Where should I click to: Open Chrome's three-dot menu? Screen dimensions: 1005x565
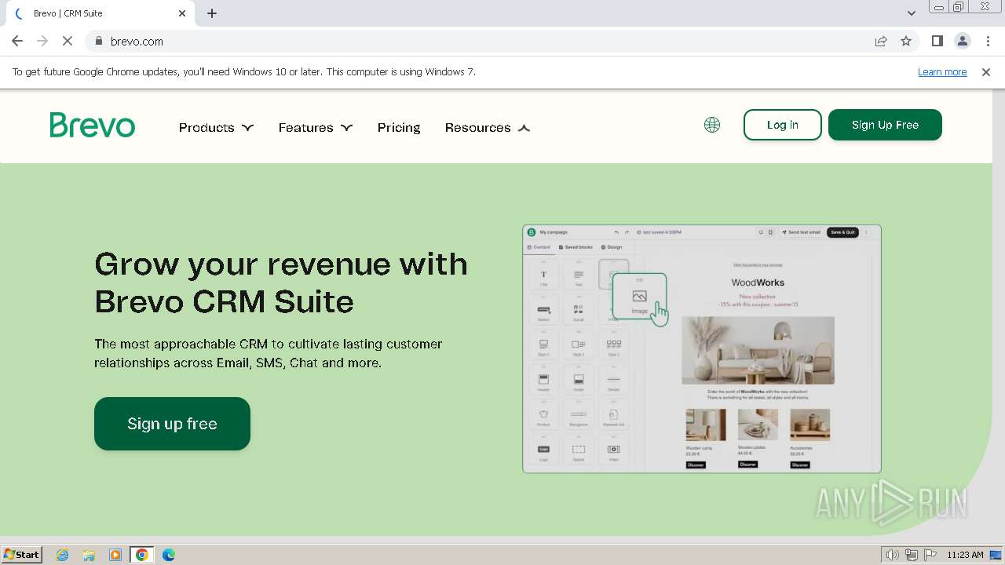click(x=988, y=41)
